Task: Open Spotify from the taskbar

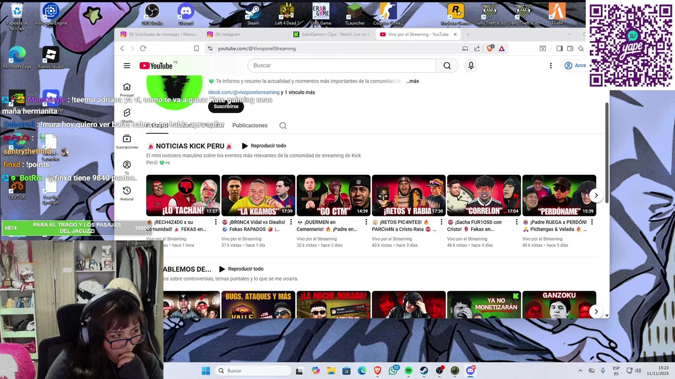Action: click(409, 371)
